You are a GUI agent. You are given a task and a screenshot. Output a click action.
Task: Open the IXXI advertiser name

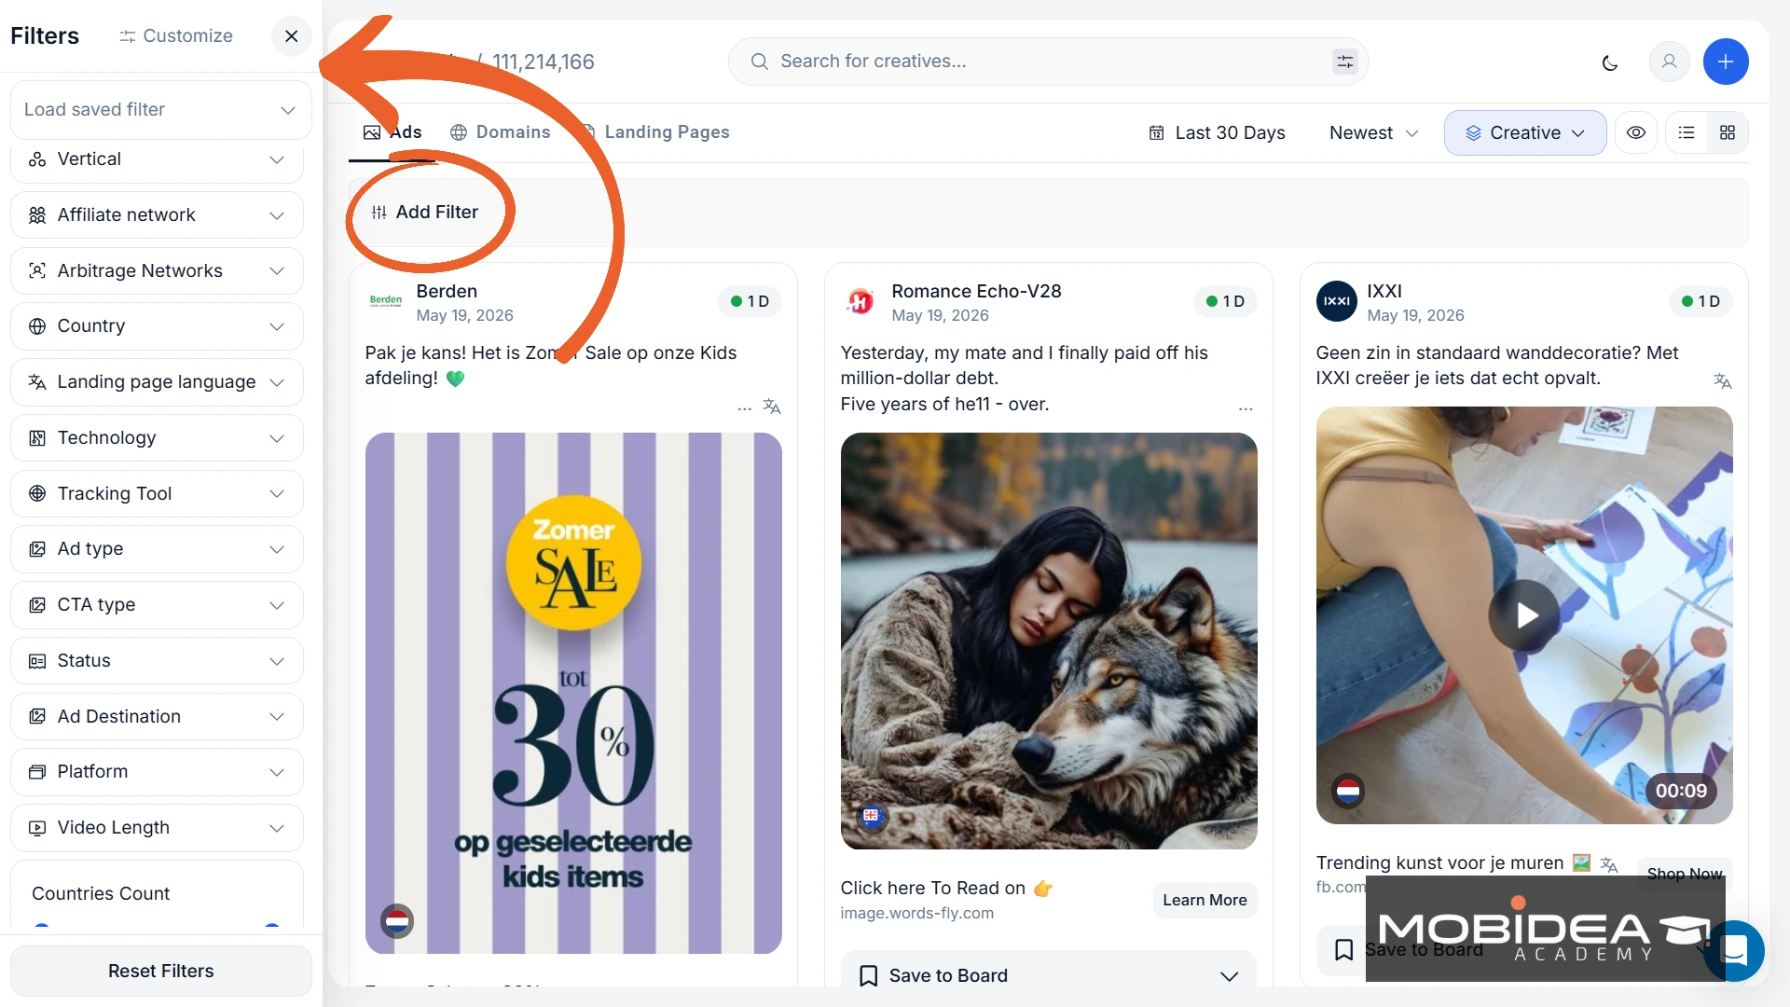tap(1384, 292)
